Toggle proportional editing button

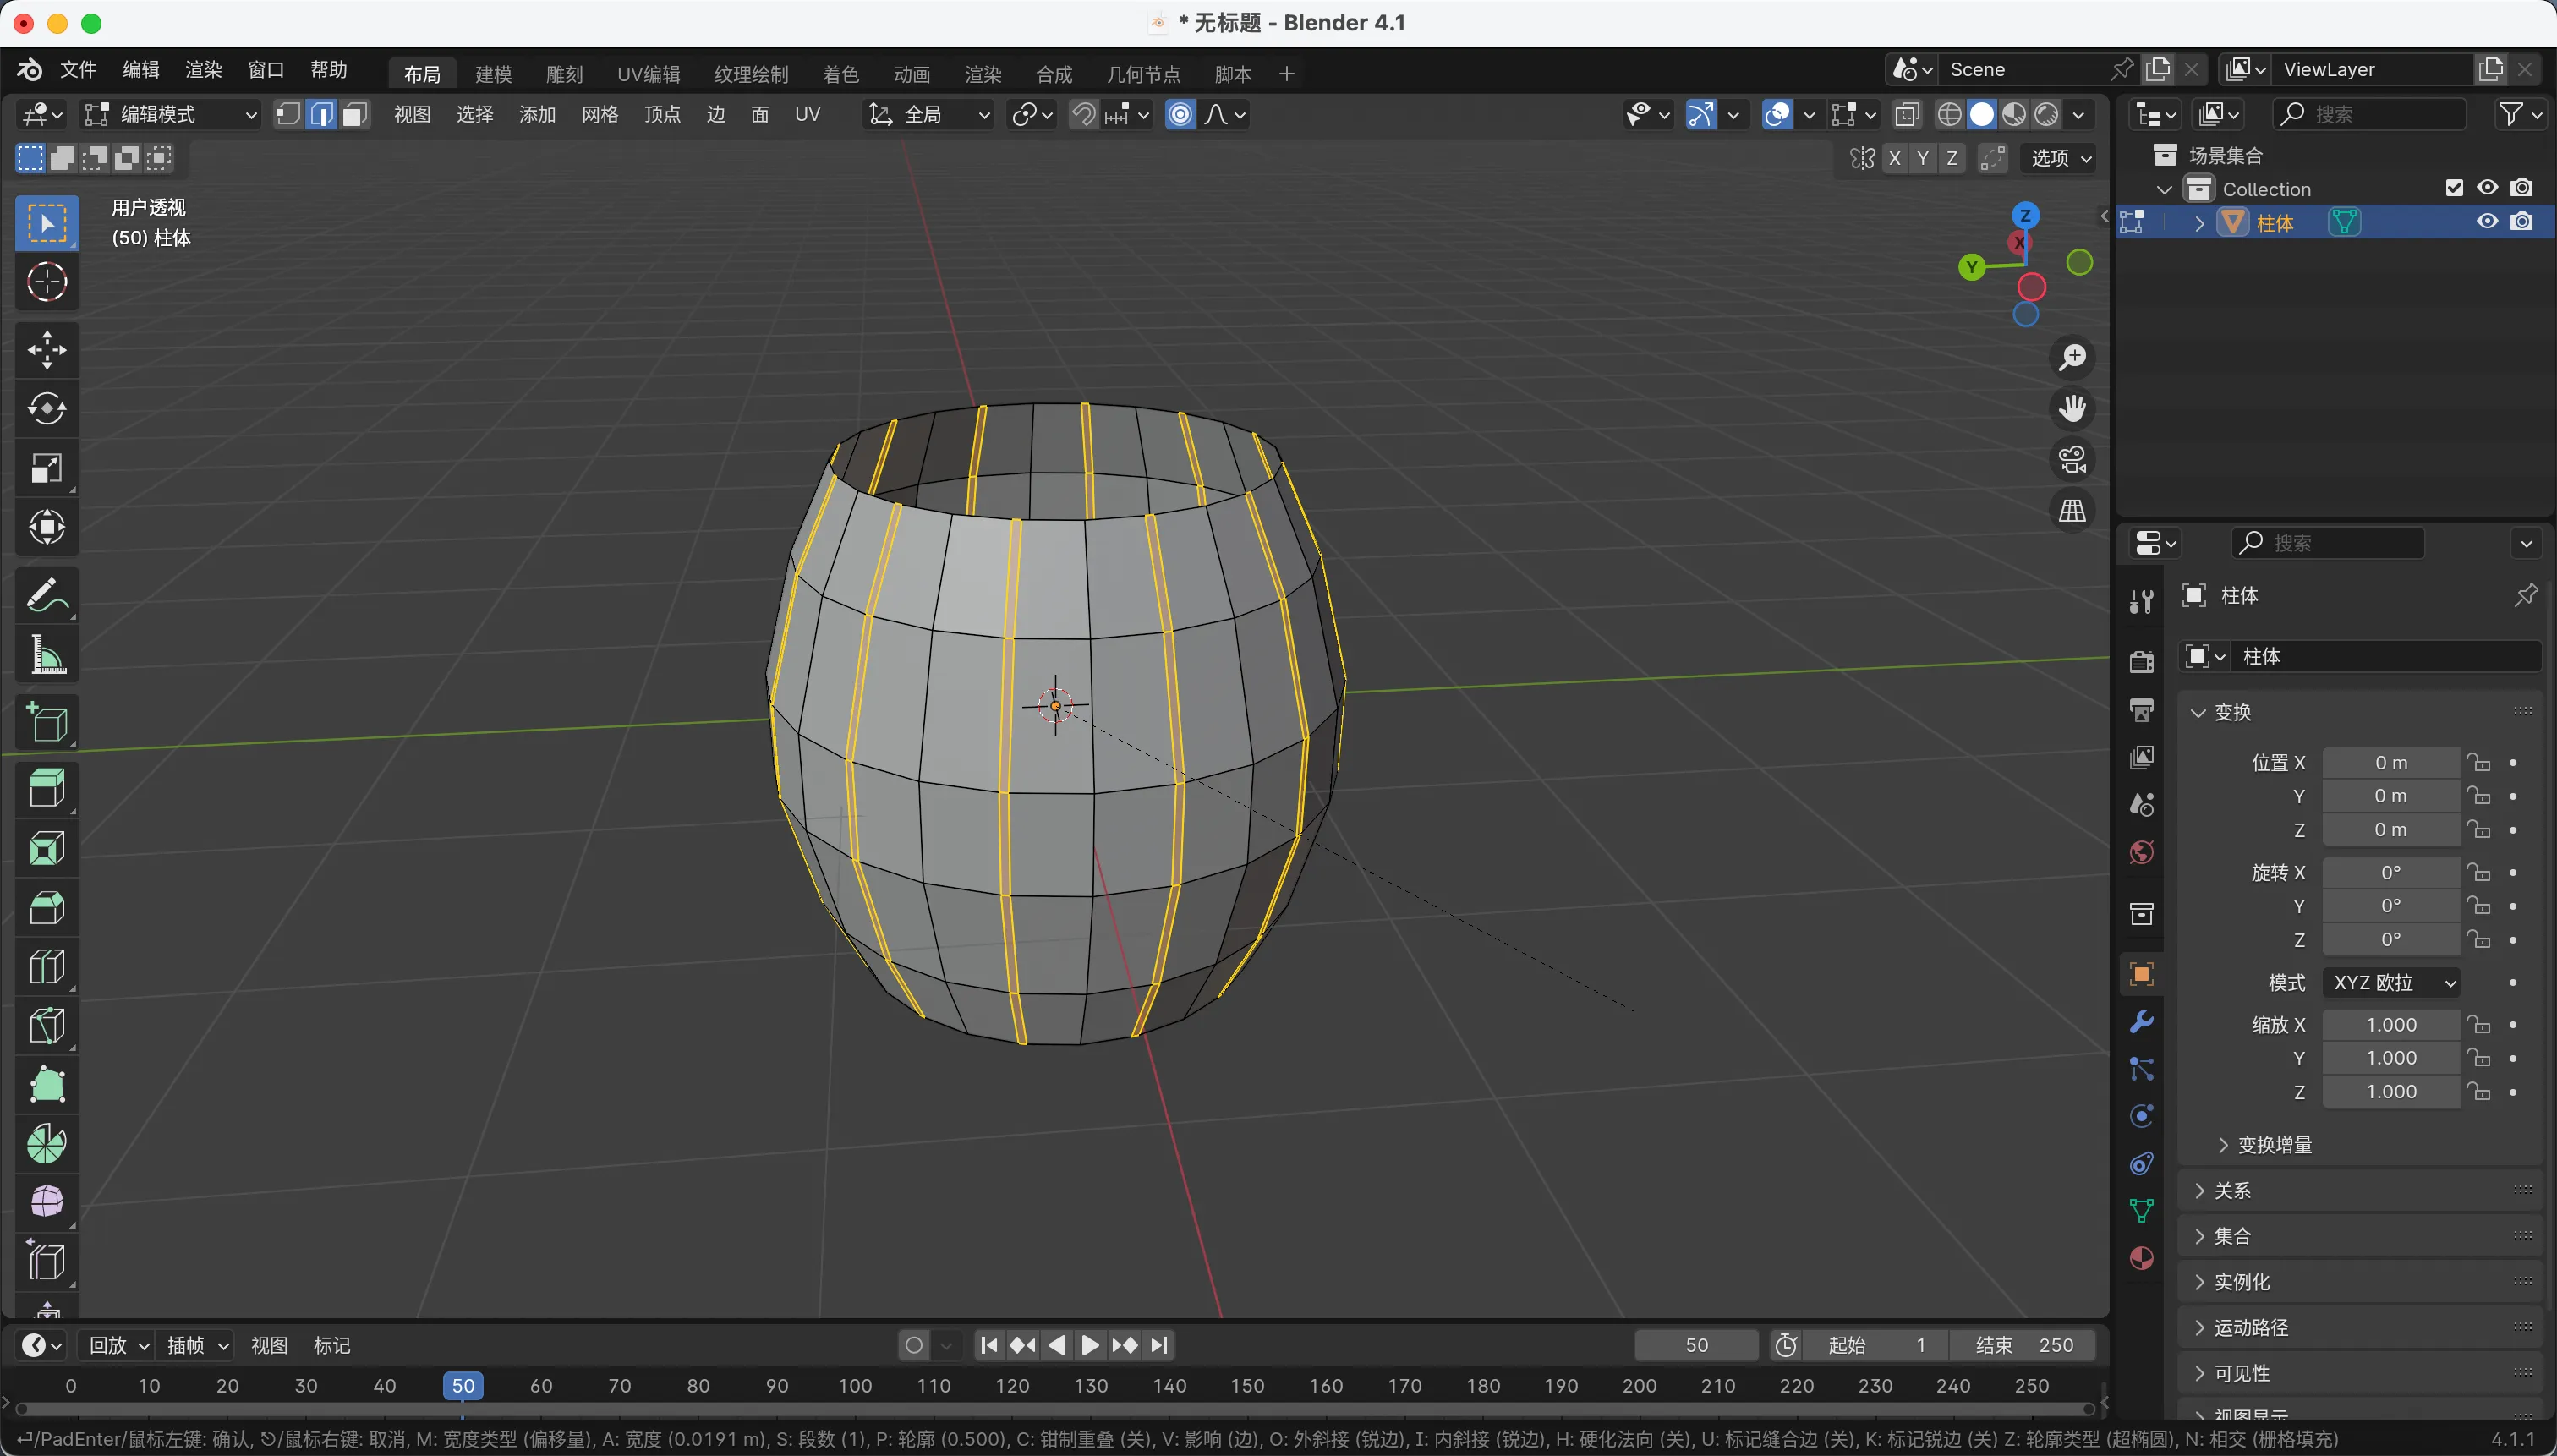click(1181, 115)
